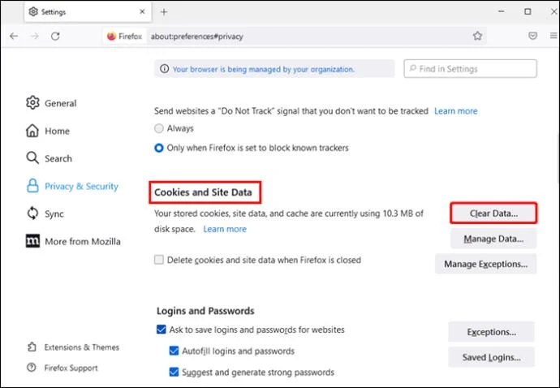Open Extensions & Themes puzzle icon
This screenshot has height=388, width=560.
[32, 347]
